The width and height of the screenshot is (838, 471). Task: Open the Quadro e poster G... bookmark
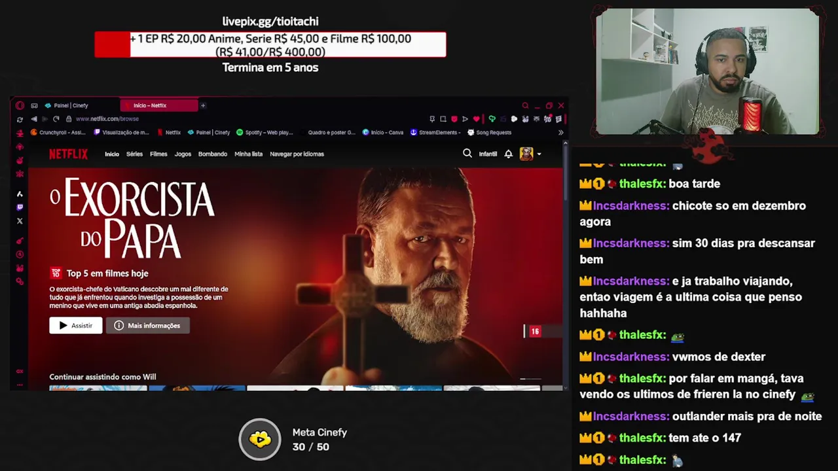point(327,132)
